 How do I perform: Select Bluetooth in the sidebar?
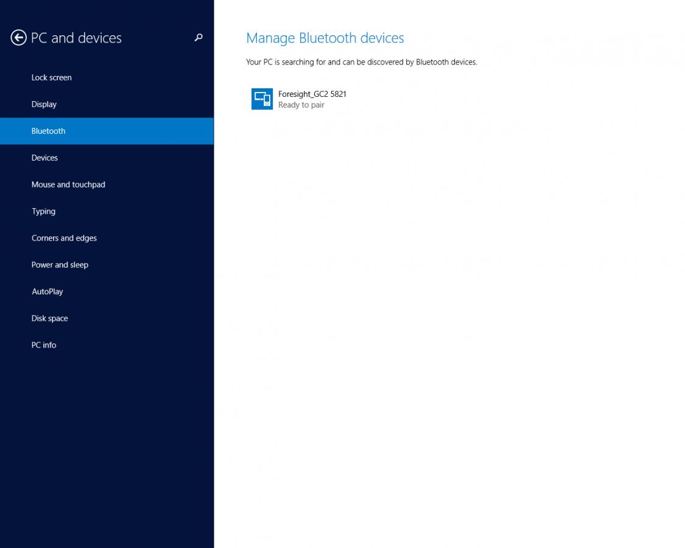coord(49,131)
